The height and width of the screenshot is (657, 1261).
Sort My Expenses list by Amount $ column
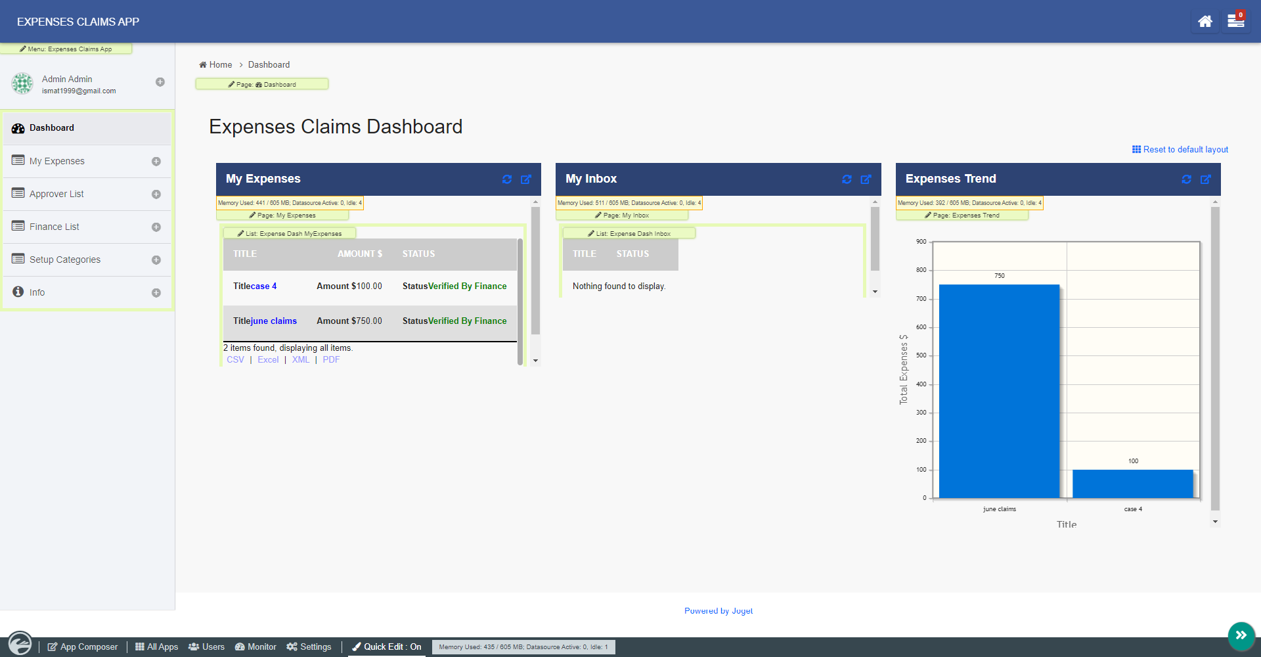click(360, 254)
